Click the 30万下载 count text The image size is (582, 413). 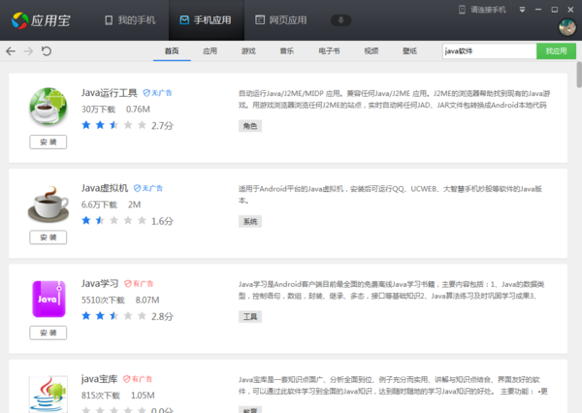click(98, 110)
